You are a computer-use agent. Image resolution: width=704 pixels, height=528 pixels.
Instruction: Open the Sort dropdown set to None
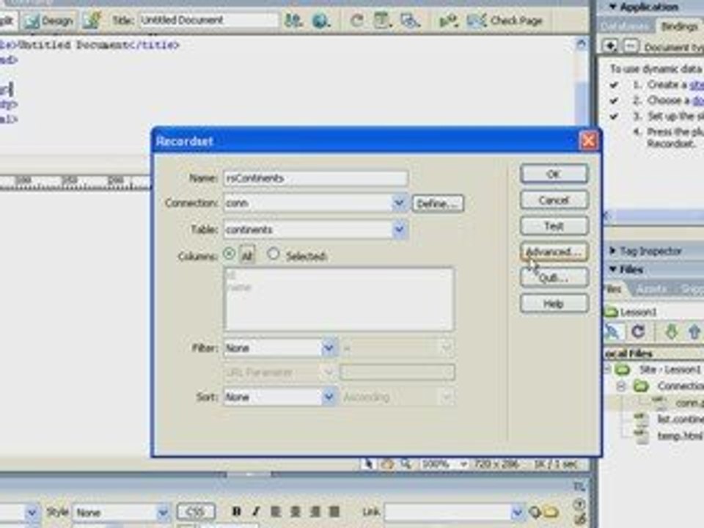(329, 397)
